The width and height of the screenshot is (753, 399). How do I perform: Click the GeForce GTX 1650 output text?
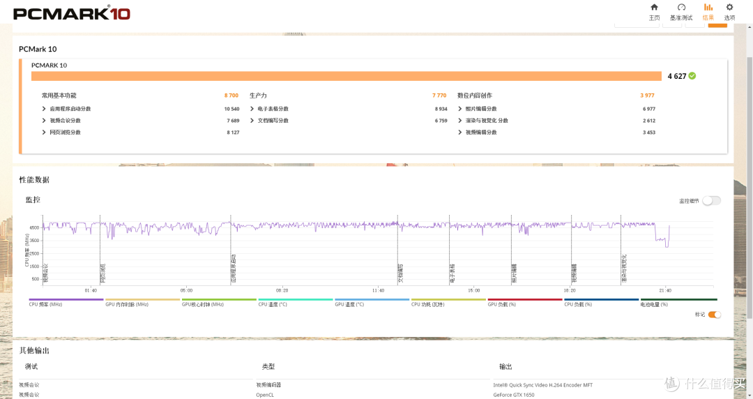513,395
